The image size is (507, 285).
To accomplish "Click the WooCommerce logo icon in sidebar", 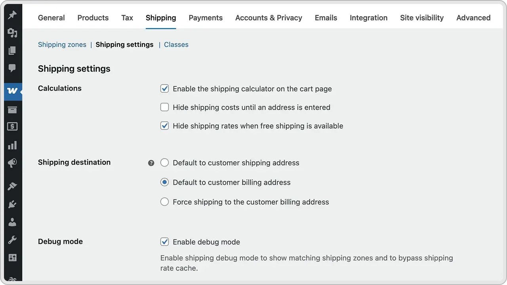I will [x=12, y=91].
